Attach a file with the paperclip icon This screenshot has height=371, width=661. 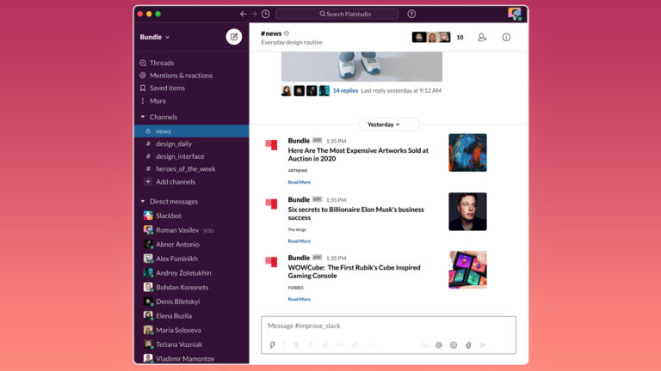click(468, 345)
